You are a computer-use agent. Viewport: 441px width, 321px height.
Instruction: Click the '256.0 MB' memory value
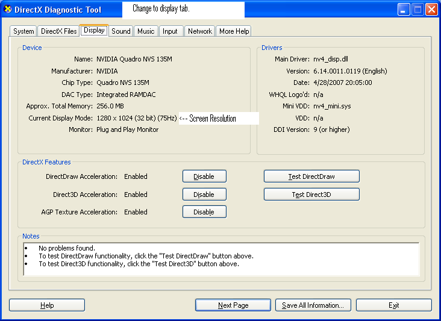[110, 106]
